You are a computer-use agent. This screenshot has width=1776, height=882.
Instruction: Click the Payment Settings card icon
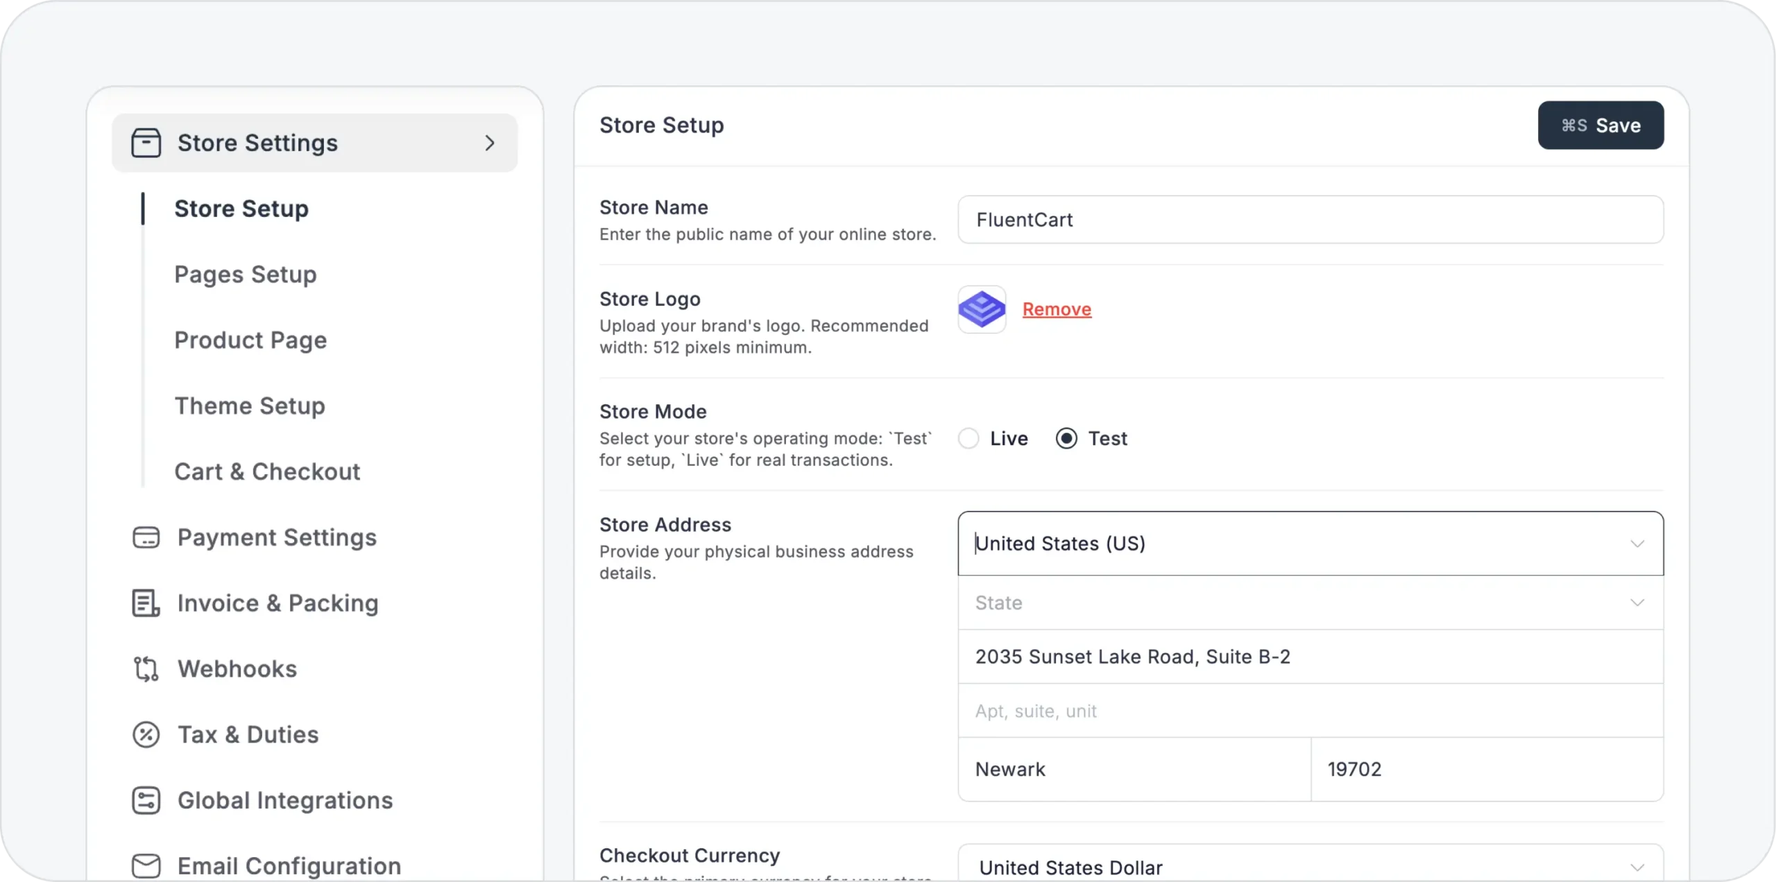146,537
